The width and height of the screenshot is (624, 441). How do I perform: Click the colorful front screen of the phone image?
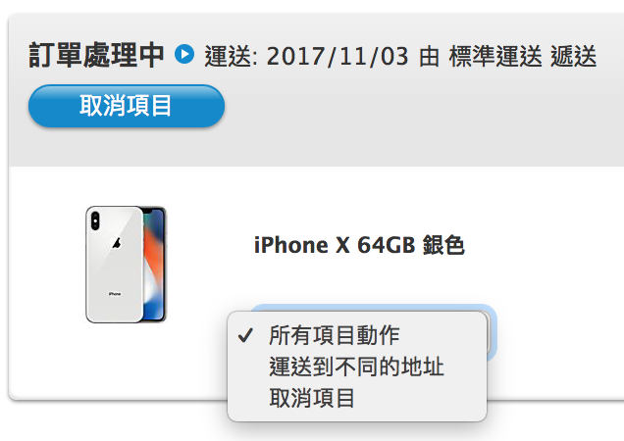pos(154,265)
